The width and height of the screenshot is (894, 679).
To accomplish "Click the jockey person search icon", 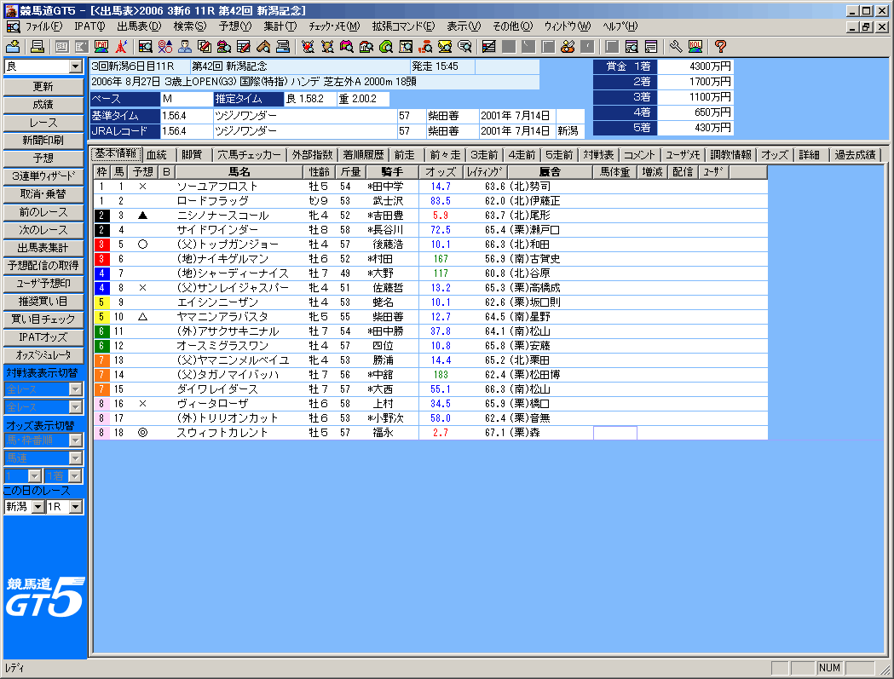I will (185, 46).
